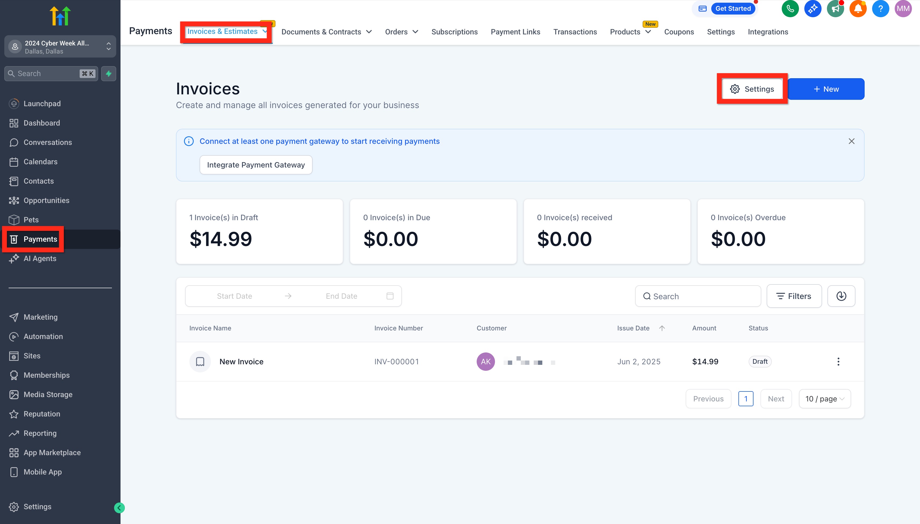The width and height of the screenshot is (920, 524).
Task: Open the account location switcher
Action: (60, 47)
